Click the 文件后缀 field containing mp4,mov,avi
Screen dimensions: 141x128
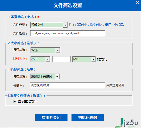(x=68, y=33)
